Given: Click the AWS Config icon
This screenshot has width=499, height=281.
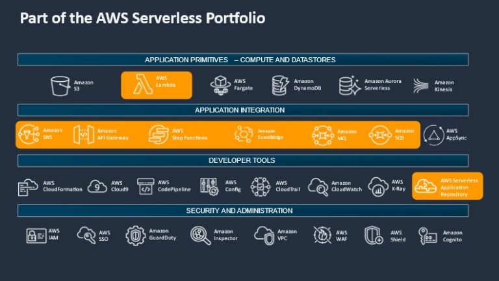Looking at the screenshot, I should 209,186.
